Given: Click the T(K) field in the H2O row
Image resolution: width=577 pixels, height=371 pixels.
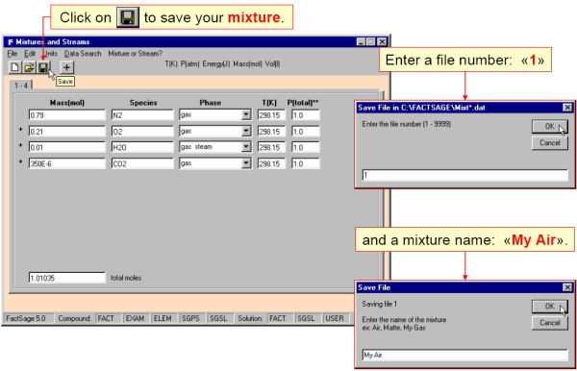Looking at the screenshot, I should point(271,147).
